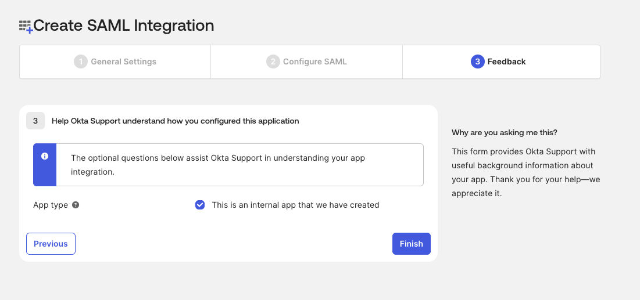The width and height of the screenshot is (640, 300).
Task: Click the step 2 number circle
Action: (x=273, y=62)
